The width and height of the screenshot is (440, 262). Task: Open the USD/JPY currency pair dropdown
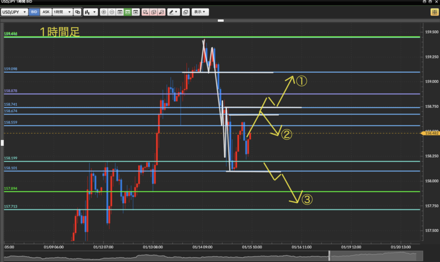point(15,12)
